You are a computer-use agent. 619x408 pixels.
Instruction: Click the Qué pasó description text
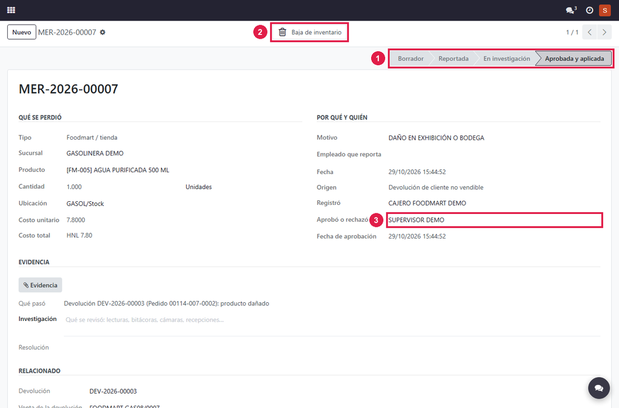click(167, 303)
